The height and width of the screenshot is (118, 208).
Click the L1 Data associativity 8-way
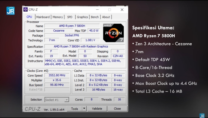point(118,75)
